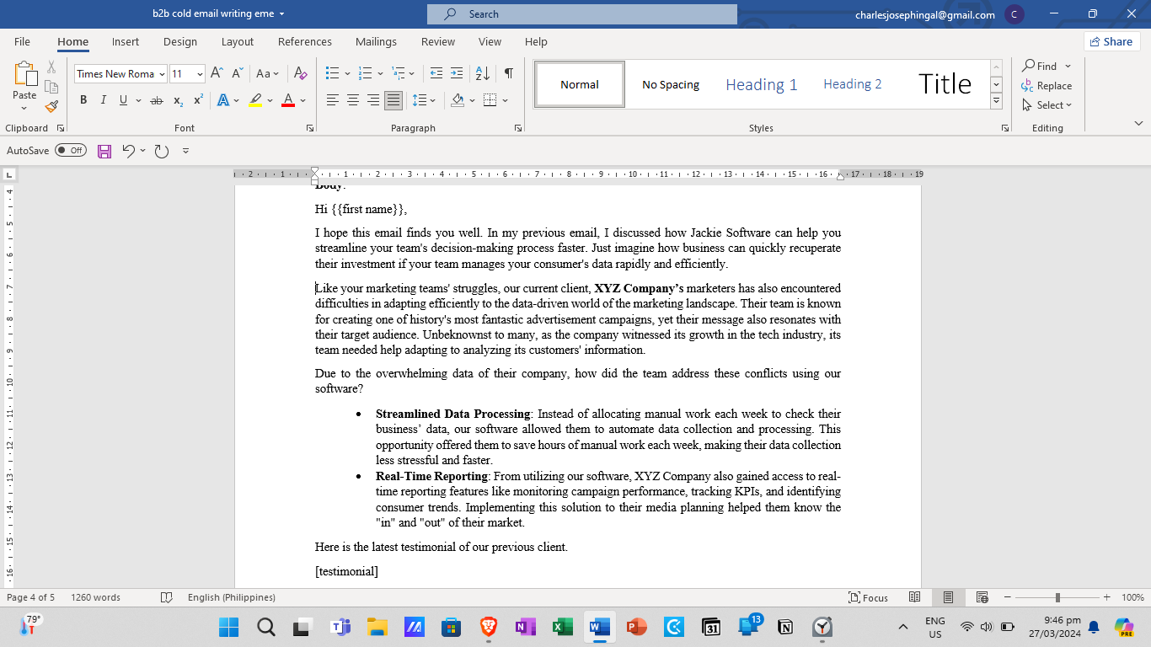1151x647 pixels.
Task: Center align the paragraph
Action: click(x=352, y=100)
